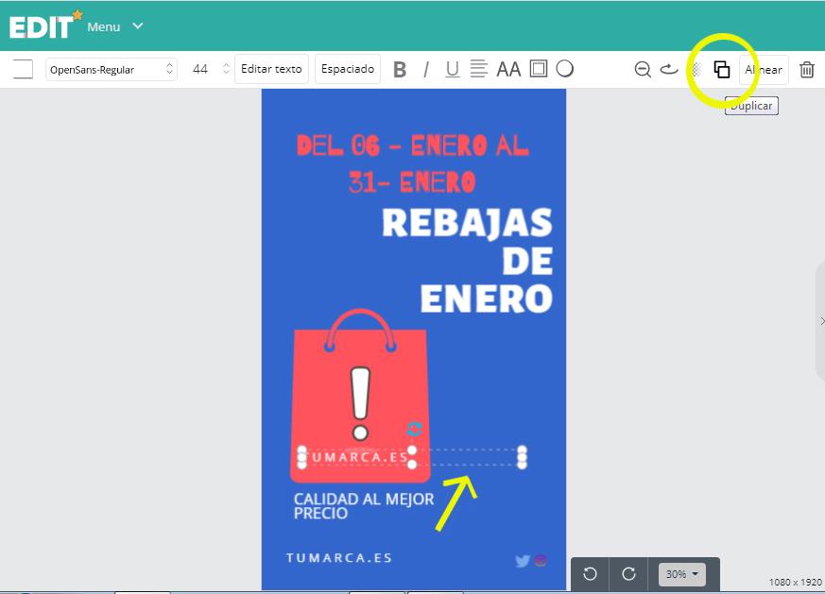This screenshot has height=594, width=825.
Task: Toggle bold formatting on the text
Action: pos(400,68)
